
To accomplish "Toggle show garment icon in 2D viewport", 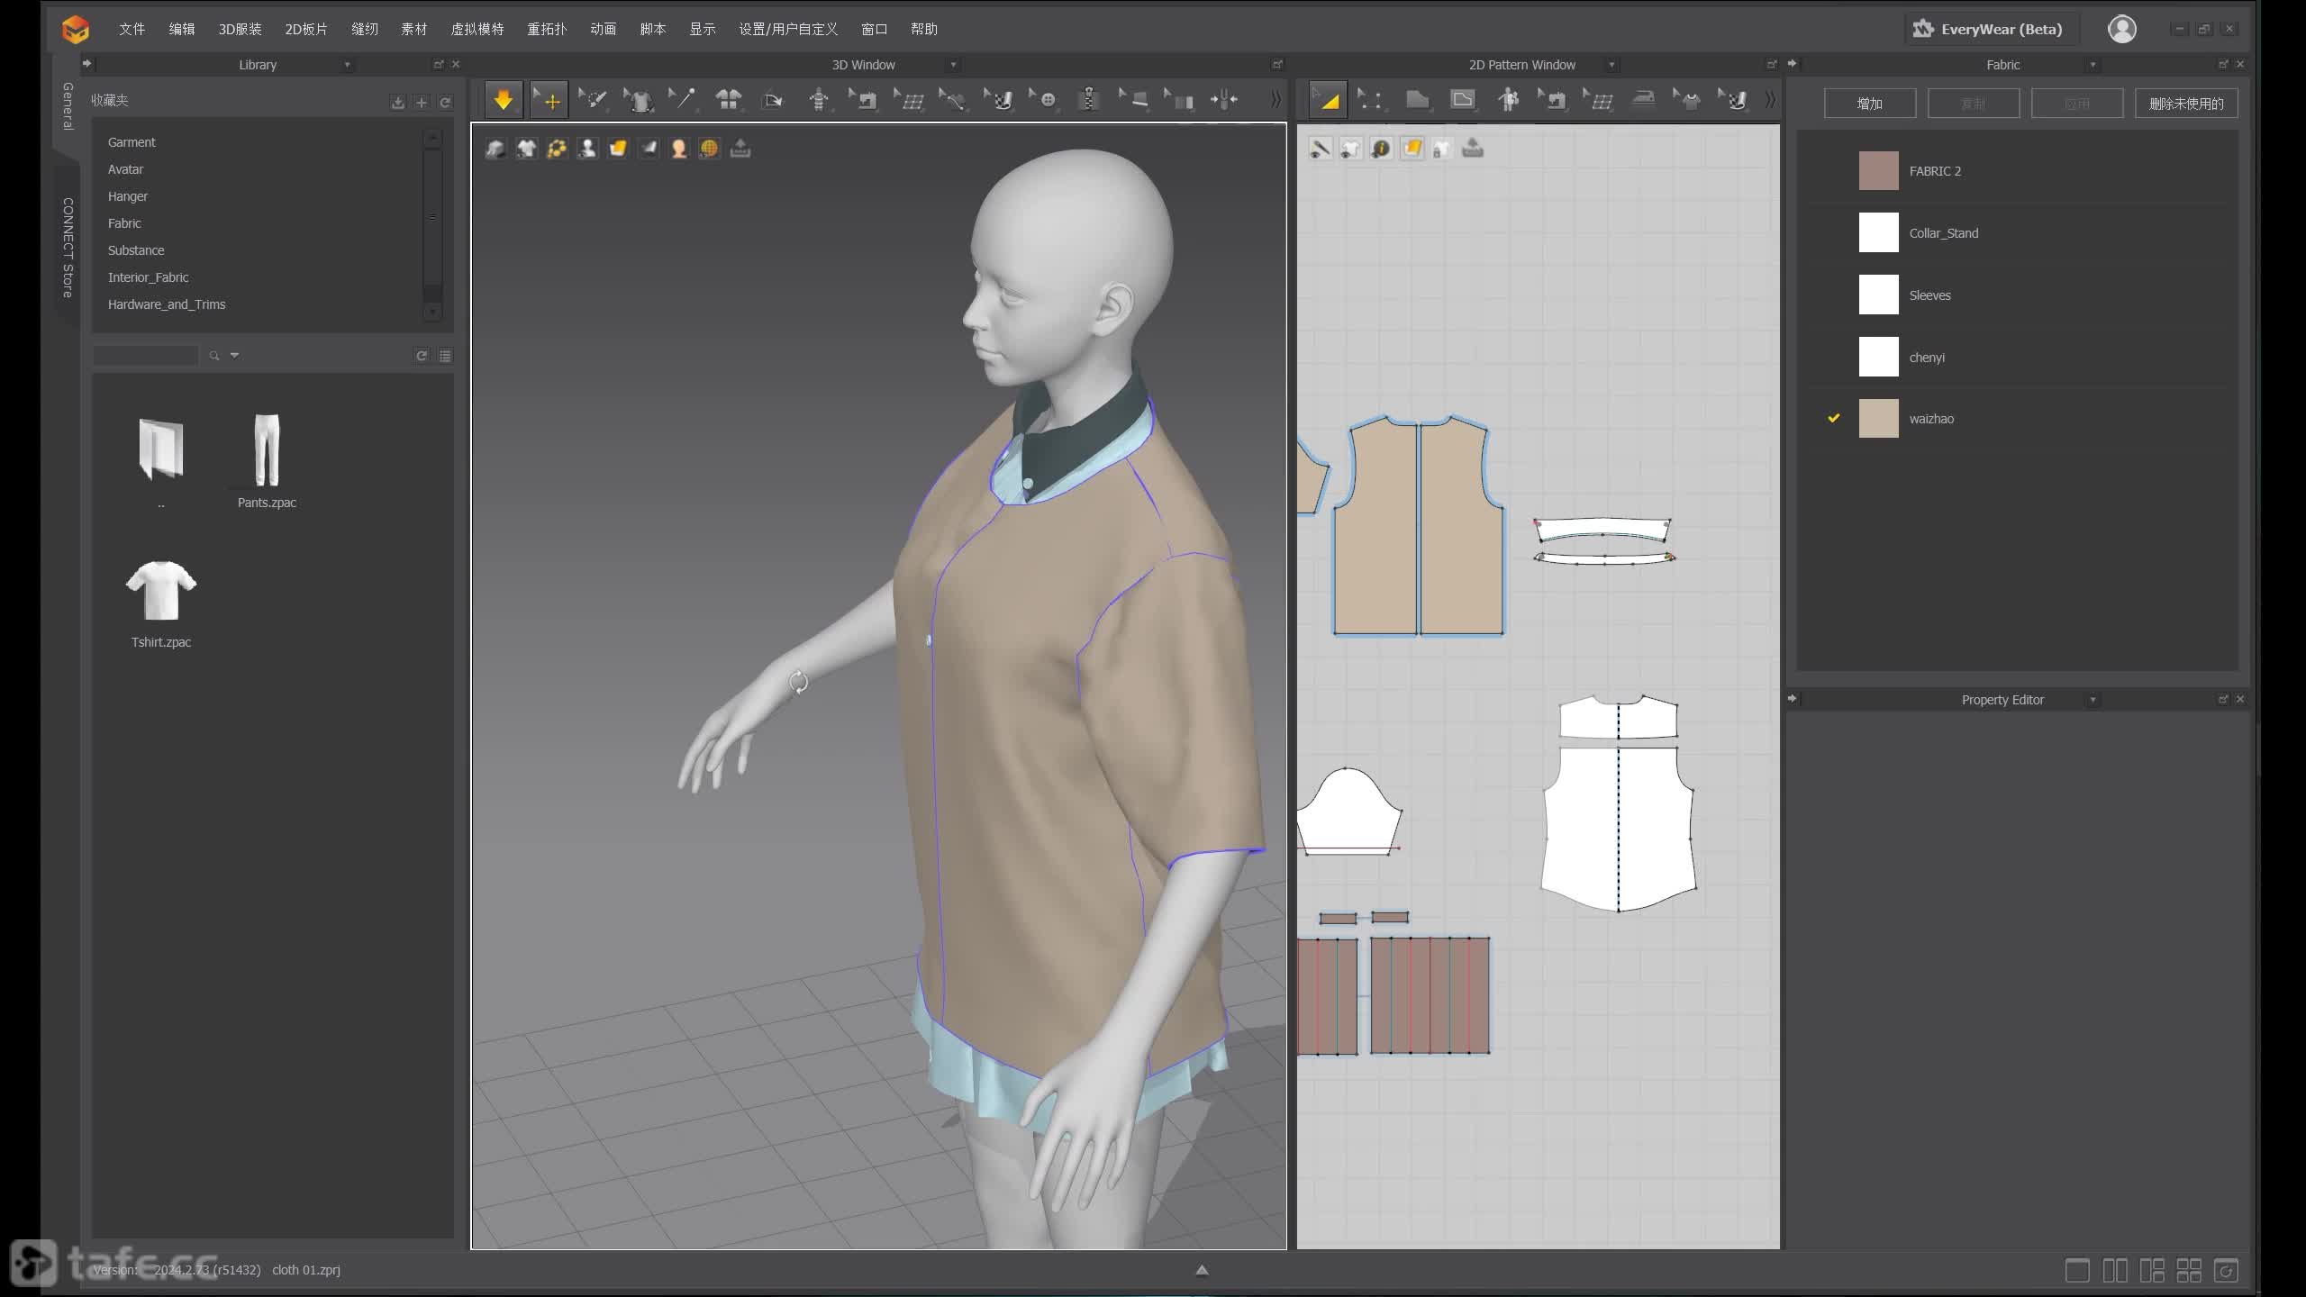I will (x=1350, y=149).
